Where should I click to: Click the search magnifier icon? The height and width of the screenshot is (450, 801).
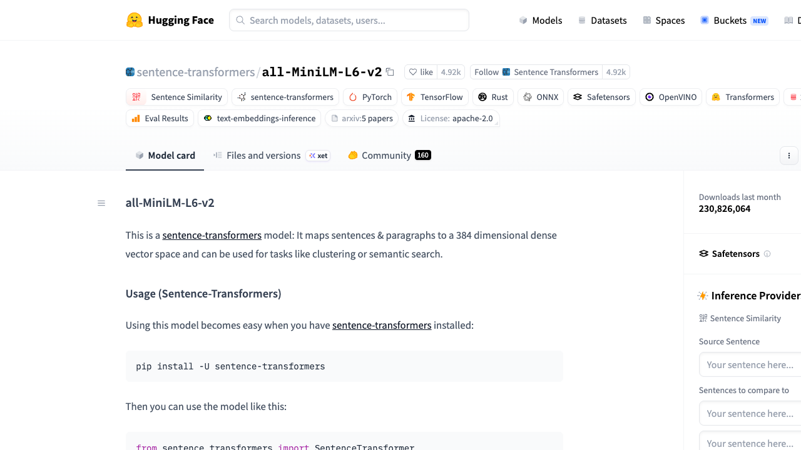pos(240,20)
